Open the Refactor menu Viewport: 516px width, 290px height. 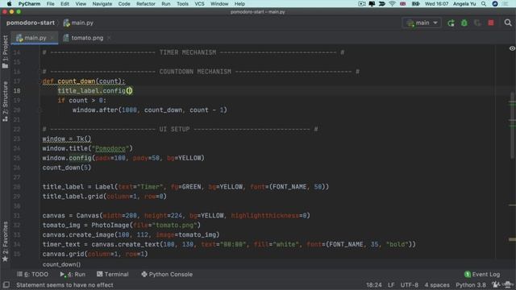click(146, 4)
